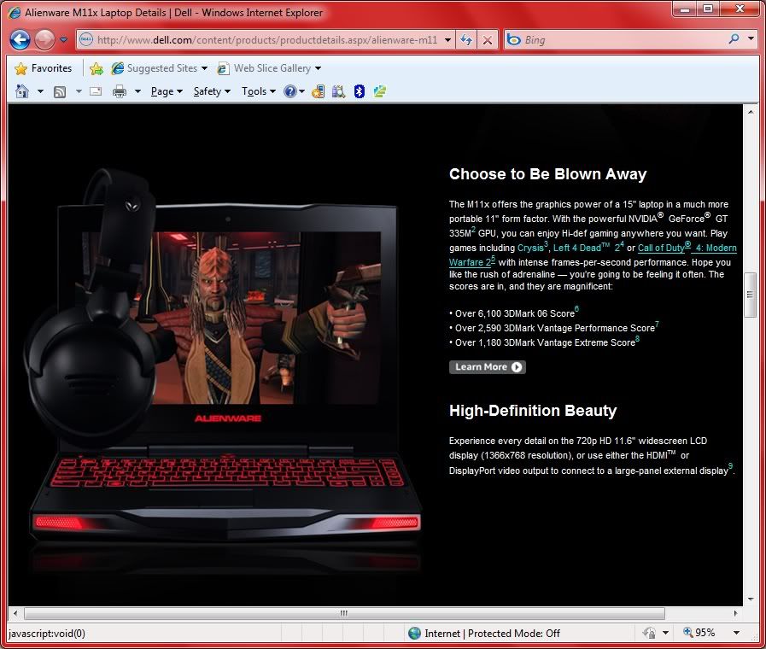The height and width of the screenshot is (649, 766).
Task: Click the Bluetooth toolbar icon
Action: 360,91
